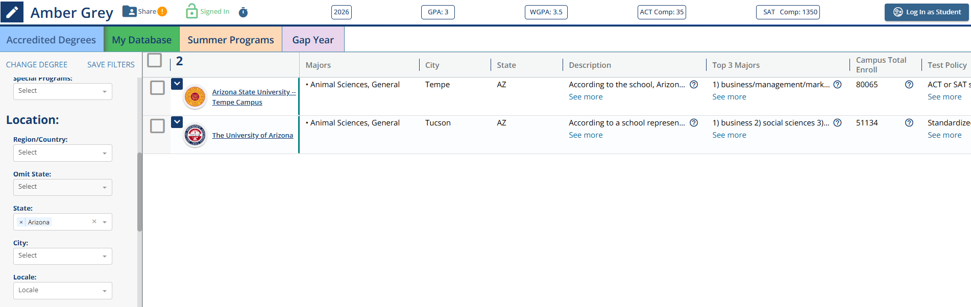The width and height of the screenshot is (971, 307).
Task: Open enrollment help icon beside 51134
Action: 909,123
